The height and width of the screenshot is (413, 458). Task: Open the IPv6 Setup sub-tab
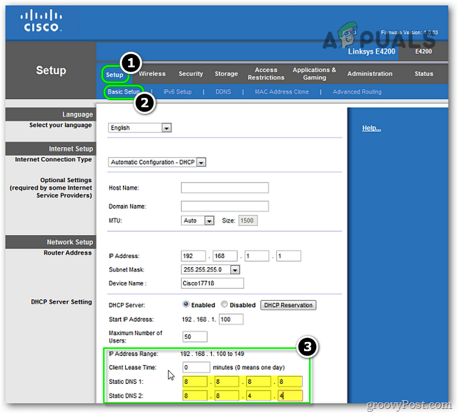(x=178, y=92)
